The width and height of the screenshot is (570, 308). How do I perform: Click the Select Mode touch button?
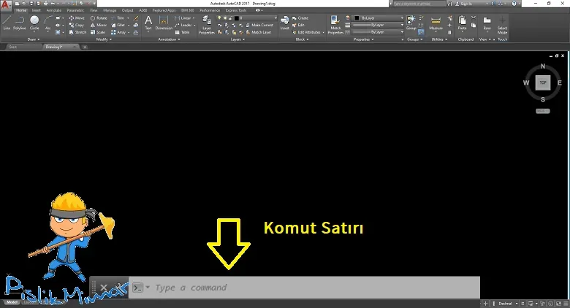point(502,25)
